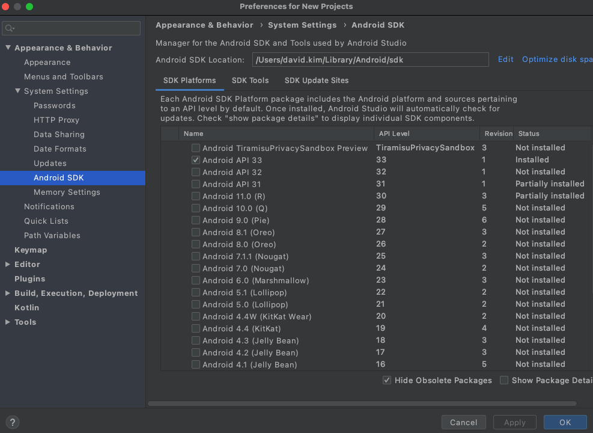Click the search magnifier icon
This screenshot has width=593, height=433.
(x=10, y=28)
